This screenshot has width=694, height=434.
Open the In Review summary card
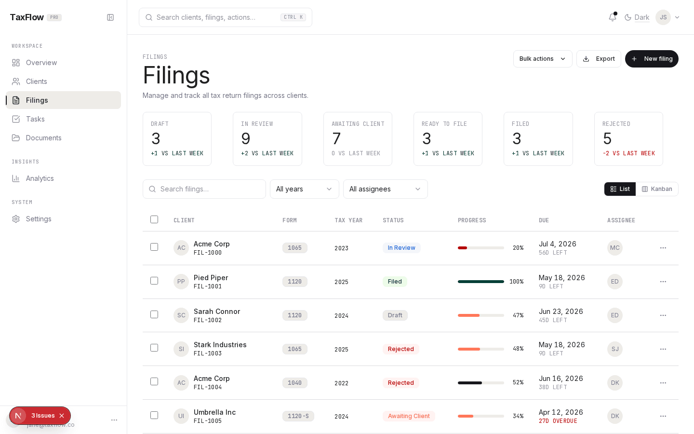pos(267,139)
